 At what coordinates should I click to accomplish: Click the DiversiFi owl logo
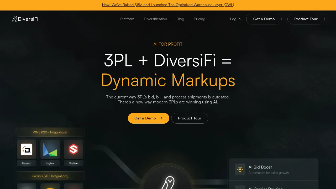[25, 19]
